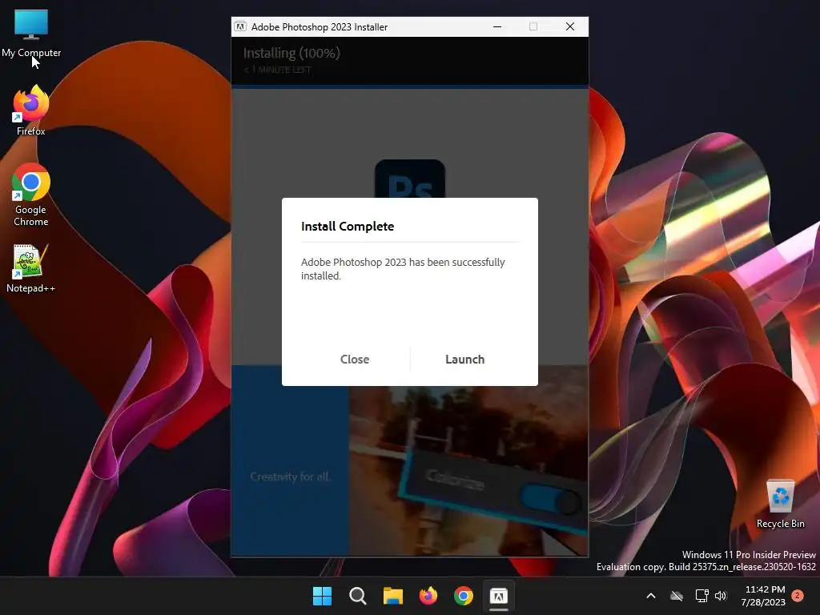The width and height of the screenshot is (820, 615).
Task: Minimize the Adobe Photoshop 2023 Installer window
Action: click(x=497, y=26)
